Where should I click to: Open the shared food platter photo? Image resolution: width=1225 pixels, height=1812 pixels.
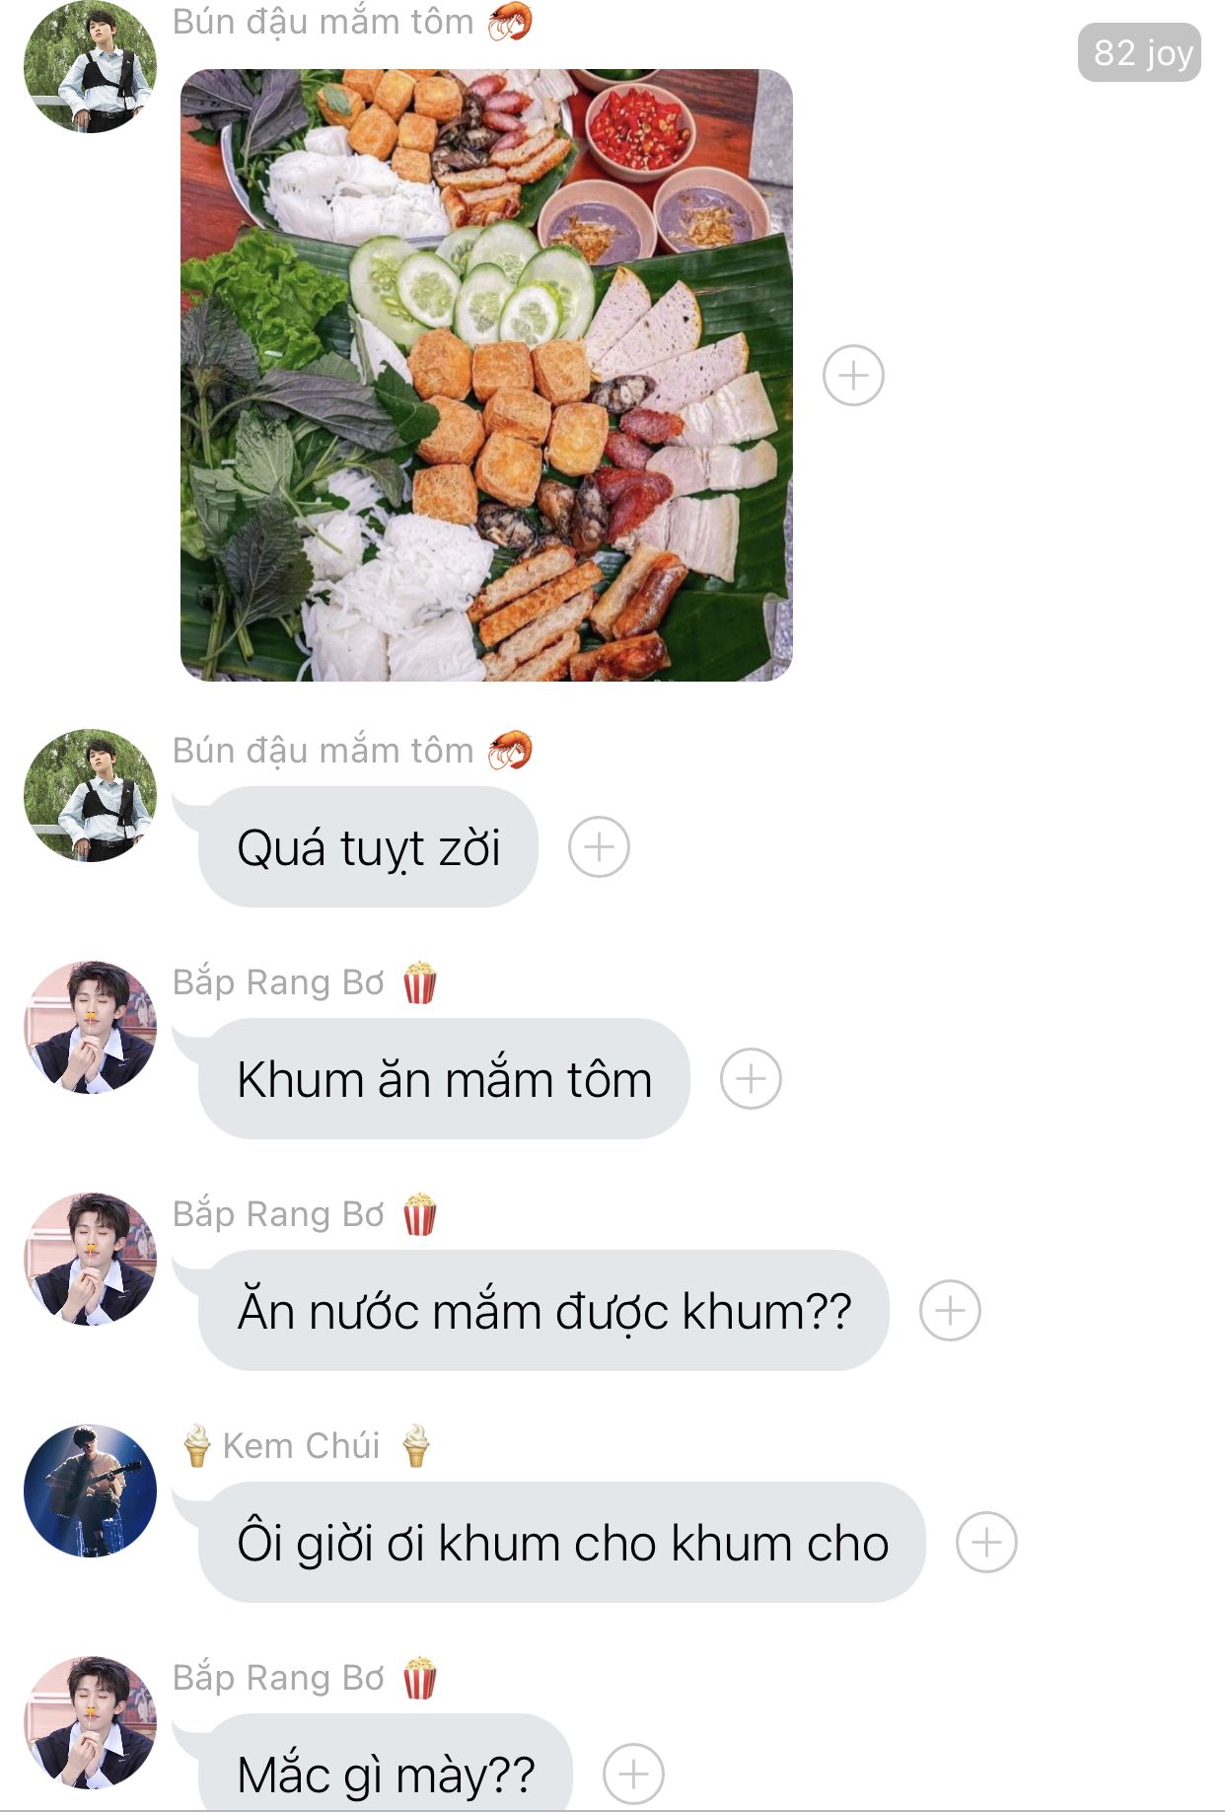(x=486, y=375)
